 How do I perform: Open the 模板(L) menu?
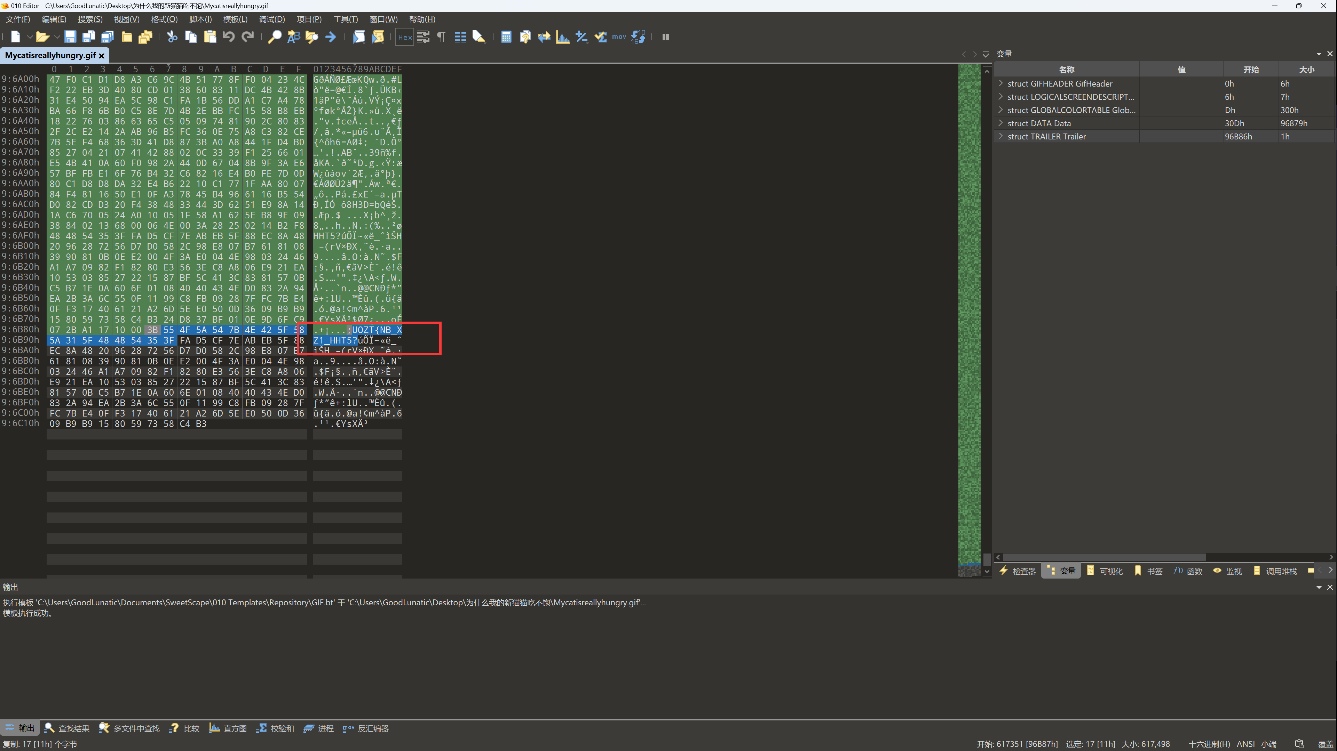point(235,19)
